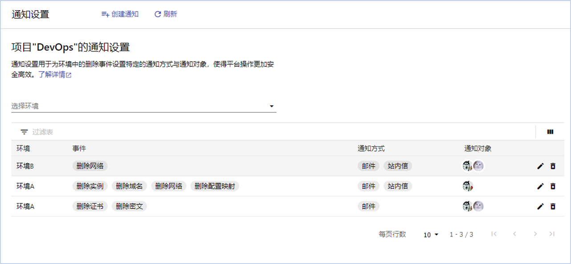571x264 pixels.
Task: Open the 选择环境 dropdown
Action: click(144, 106)
